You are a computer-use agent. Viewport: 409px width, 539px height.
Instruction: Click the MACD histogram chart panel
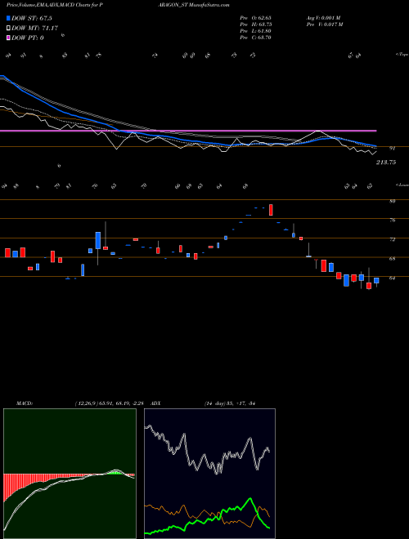coord(70,474)
